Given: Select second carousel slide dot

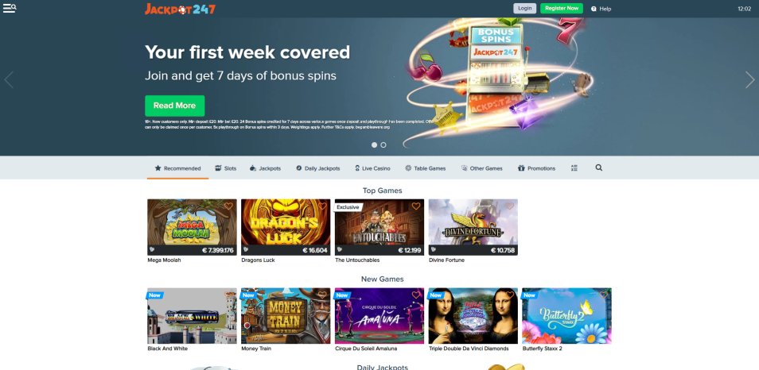Looking at the screenshot, I should click(x=383, y=145).
